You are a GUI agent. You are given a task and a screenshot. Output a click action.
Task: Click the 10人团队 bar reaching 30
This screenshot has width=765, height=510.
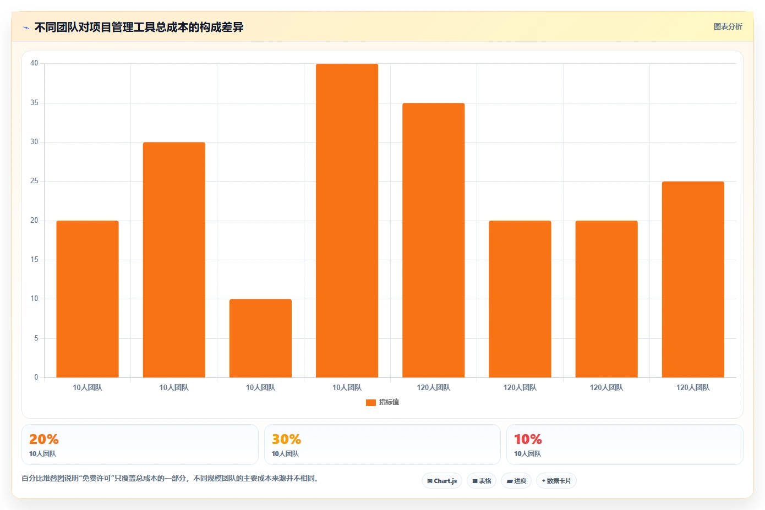tap(174, 260)
